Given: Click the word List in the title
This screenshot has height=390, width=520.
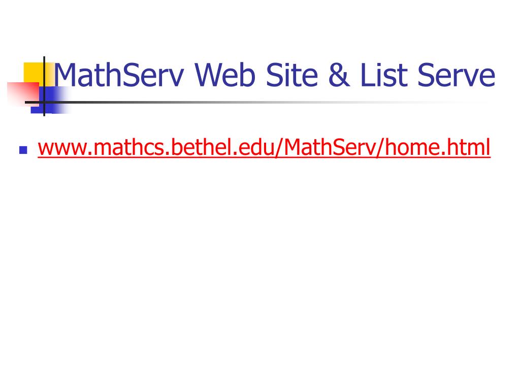Looking at the screenshot, I should click(384, 75).
